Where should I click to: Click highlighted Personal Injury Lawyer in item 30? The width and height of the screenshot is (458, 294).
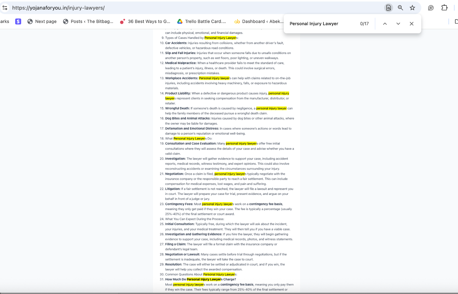[219, 274]
